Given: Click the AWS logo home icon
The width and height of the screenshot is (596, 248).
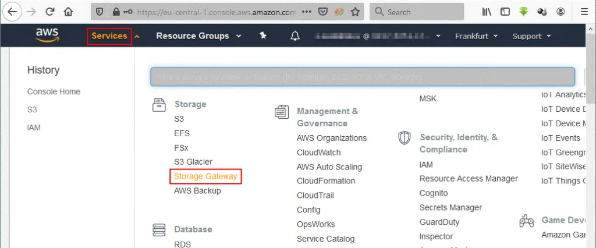Looking at the screenshot, I should coord(47,36).
